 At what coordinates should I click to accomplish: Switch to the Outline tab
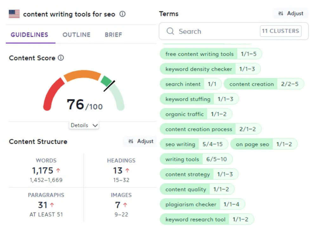click(x=76, y=35)
